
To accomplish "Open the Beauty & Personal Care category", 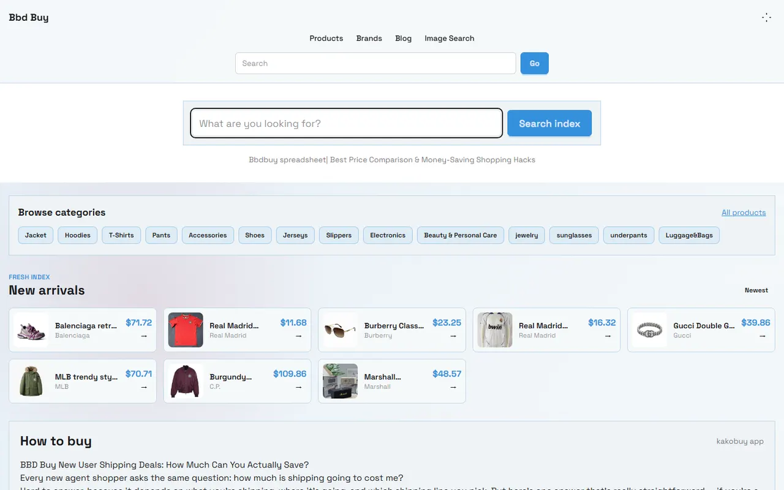I will [461, 235].
